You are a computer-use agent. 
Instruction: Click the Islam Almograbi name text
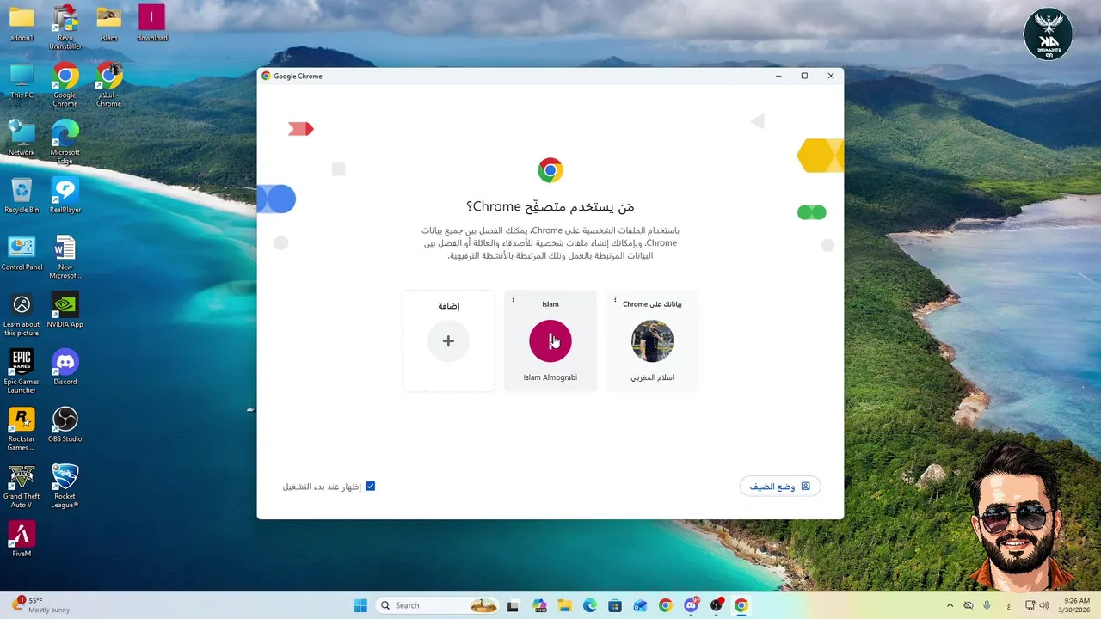[x=550, y=377]
